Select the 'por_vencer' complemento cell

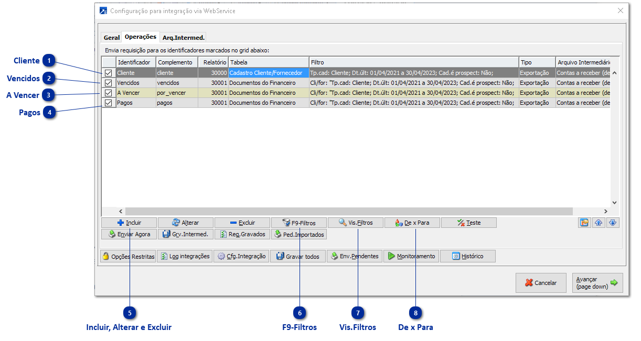click(177, 93)
